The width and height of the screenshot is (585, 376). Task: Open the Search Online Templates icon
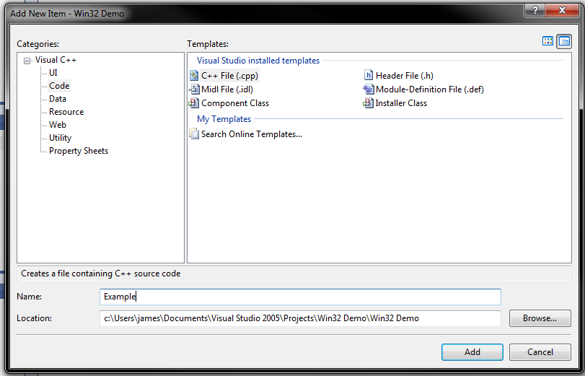[x=194, y=134]
